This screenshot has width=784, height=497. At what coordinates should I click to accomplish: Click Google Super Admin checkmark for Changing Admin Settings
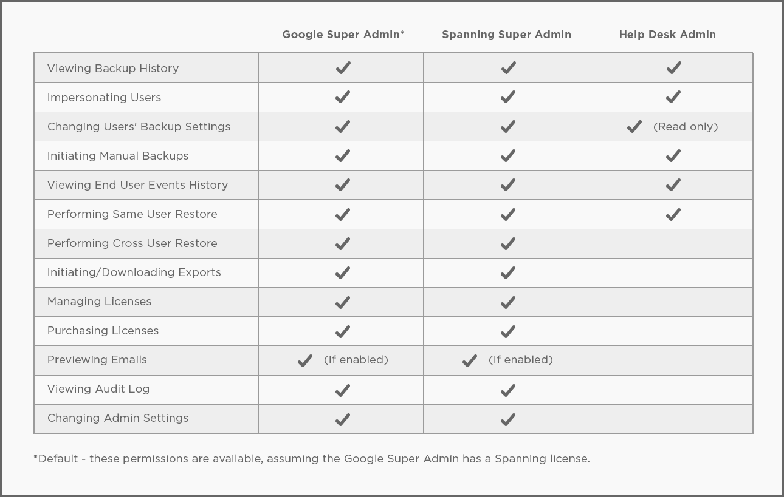(343, 419)
